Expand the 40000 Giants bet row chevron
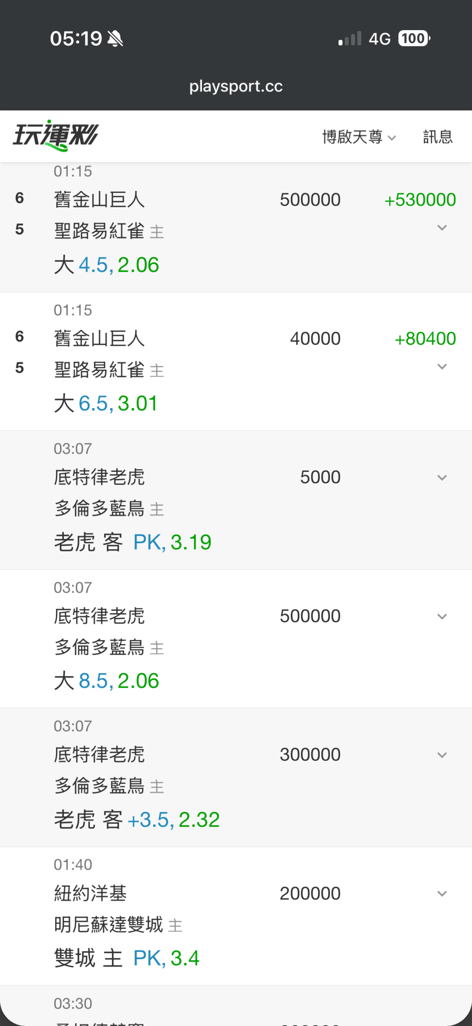Screen dimensions: 472x1026 pyautogui.click(x=442, y=367)
